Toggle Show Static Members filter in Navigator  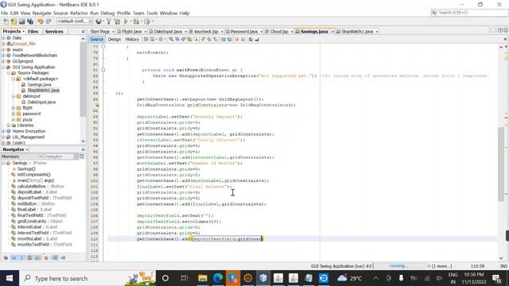coord(22,257)
